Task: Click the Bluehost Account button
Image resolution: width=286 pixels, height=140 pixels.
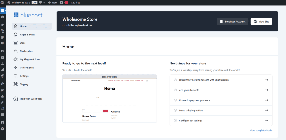Action: point(233,21)
